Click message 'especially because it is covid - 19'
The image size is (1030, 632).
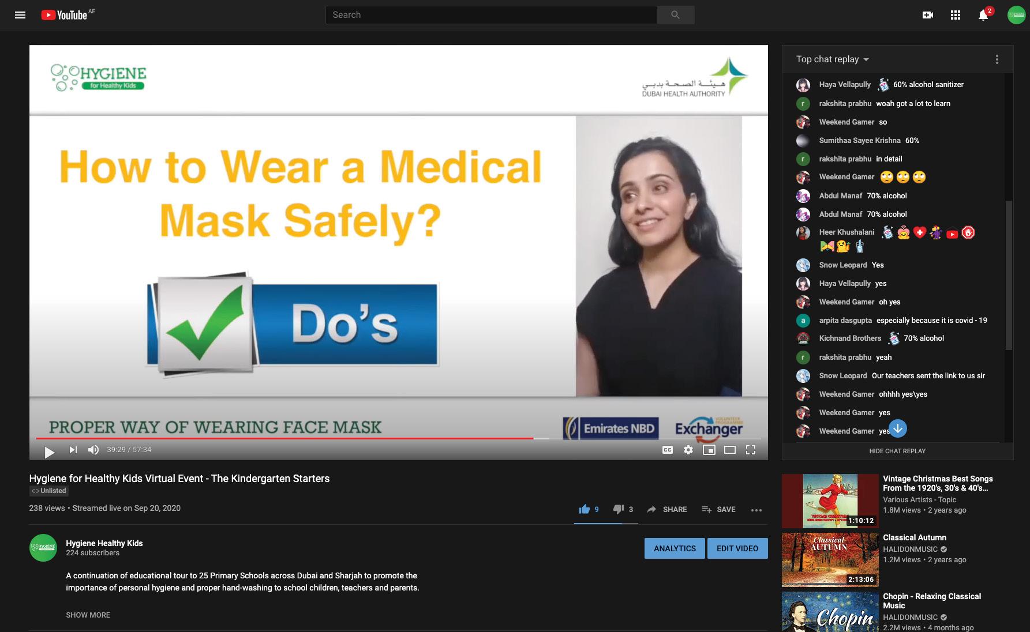tap(931, 320)
